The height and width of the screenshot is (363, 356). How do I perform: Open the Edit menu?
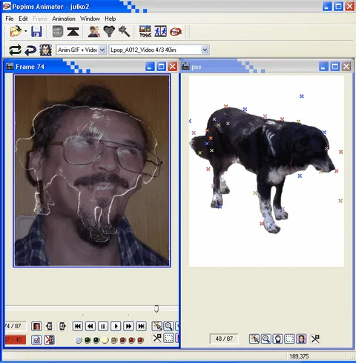coord(23,19)
